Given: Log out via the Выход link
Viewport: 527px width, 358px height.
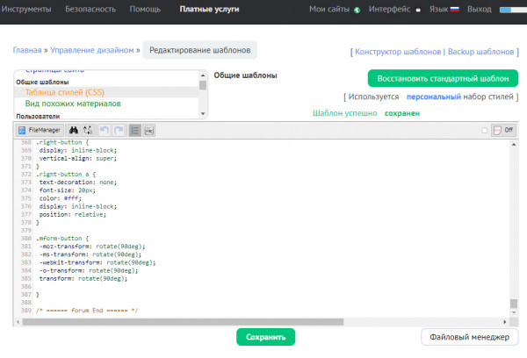Looking at the screenshot, I should click(480, 9).
